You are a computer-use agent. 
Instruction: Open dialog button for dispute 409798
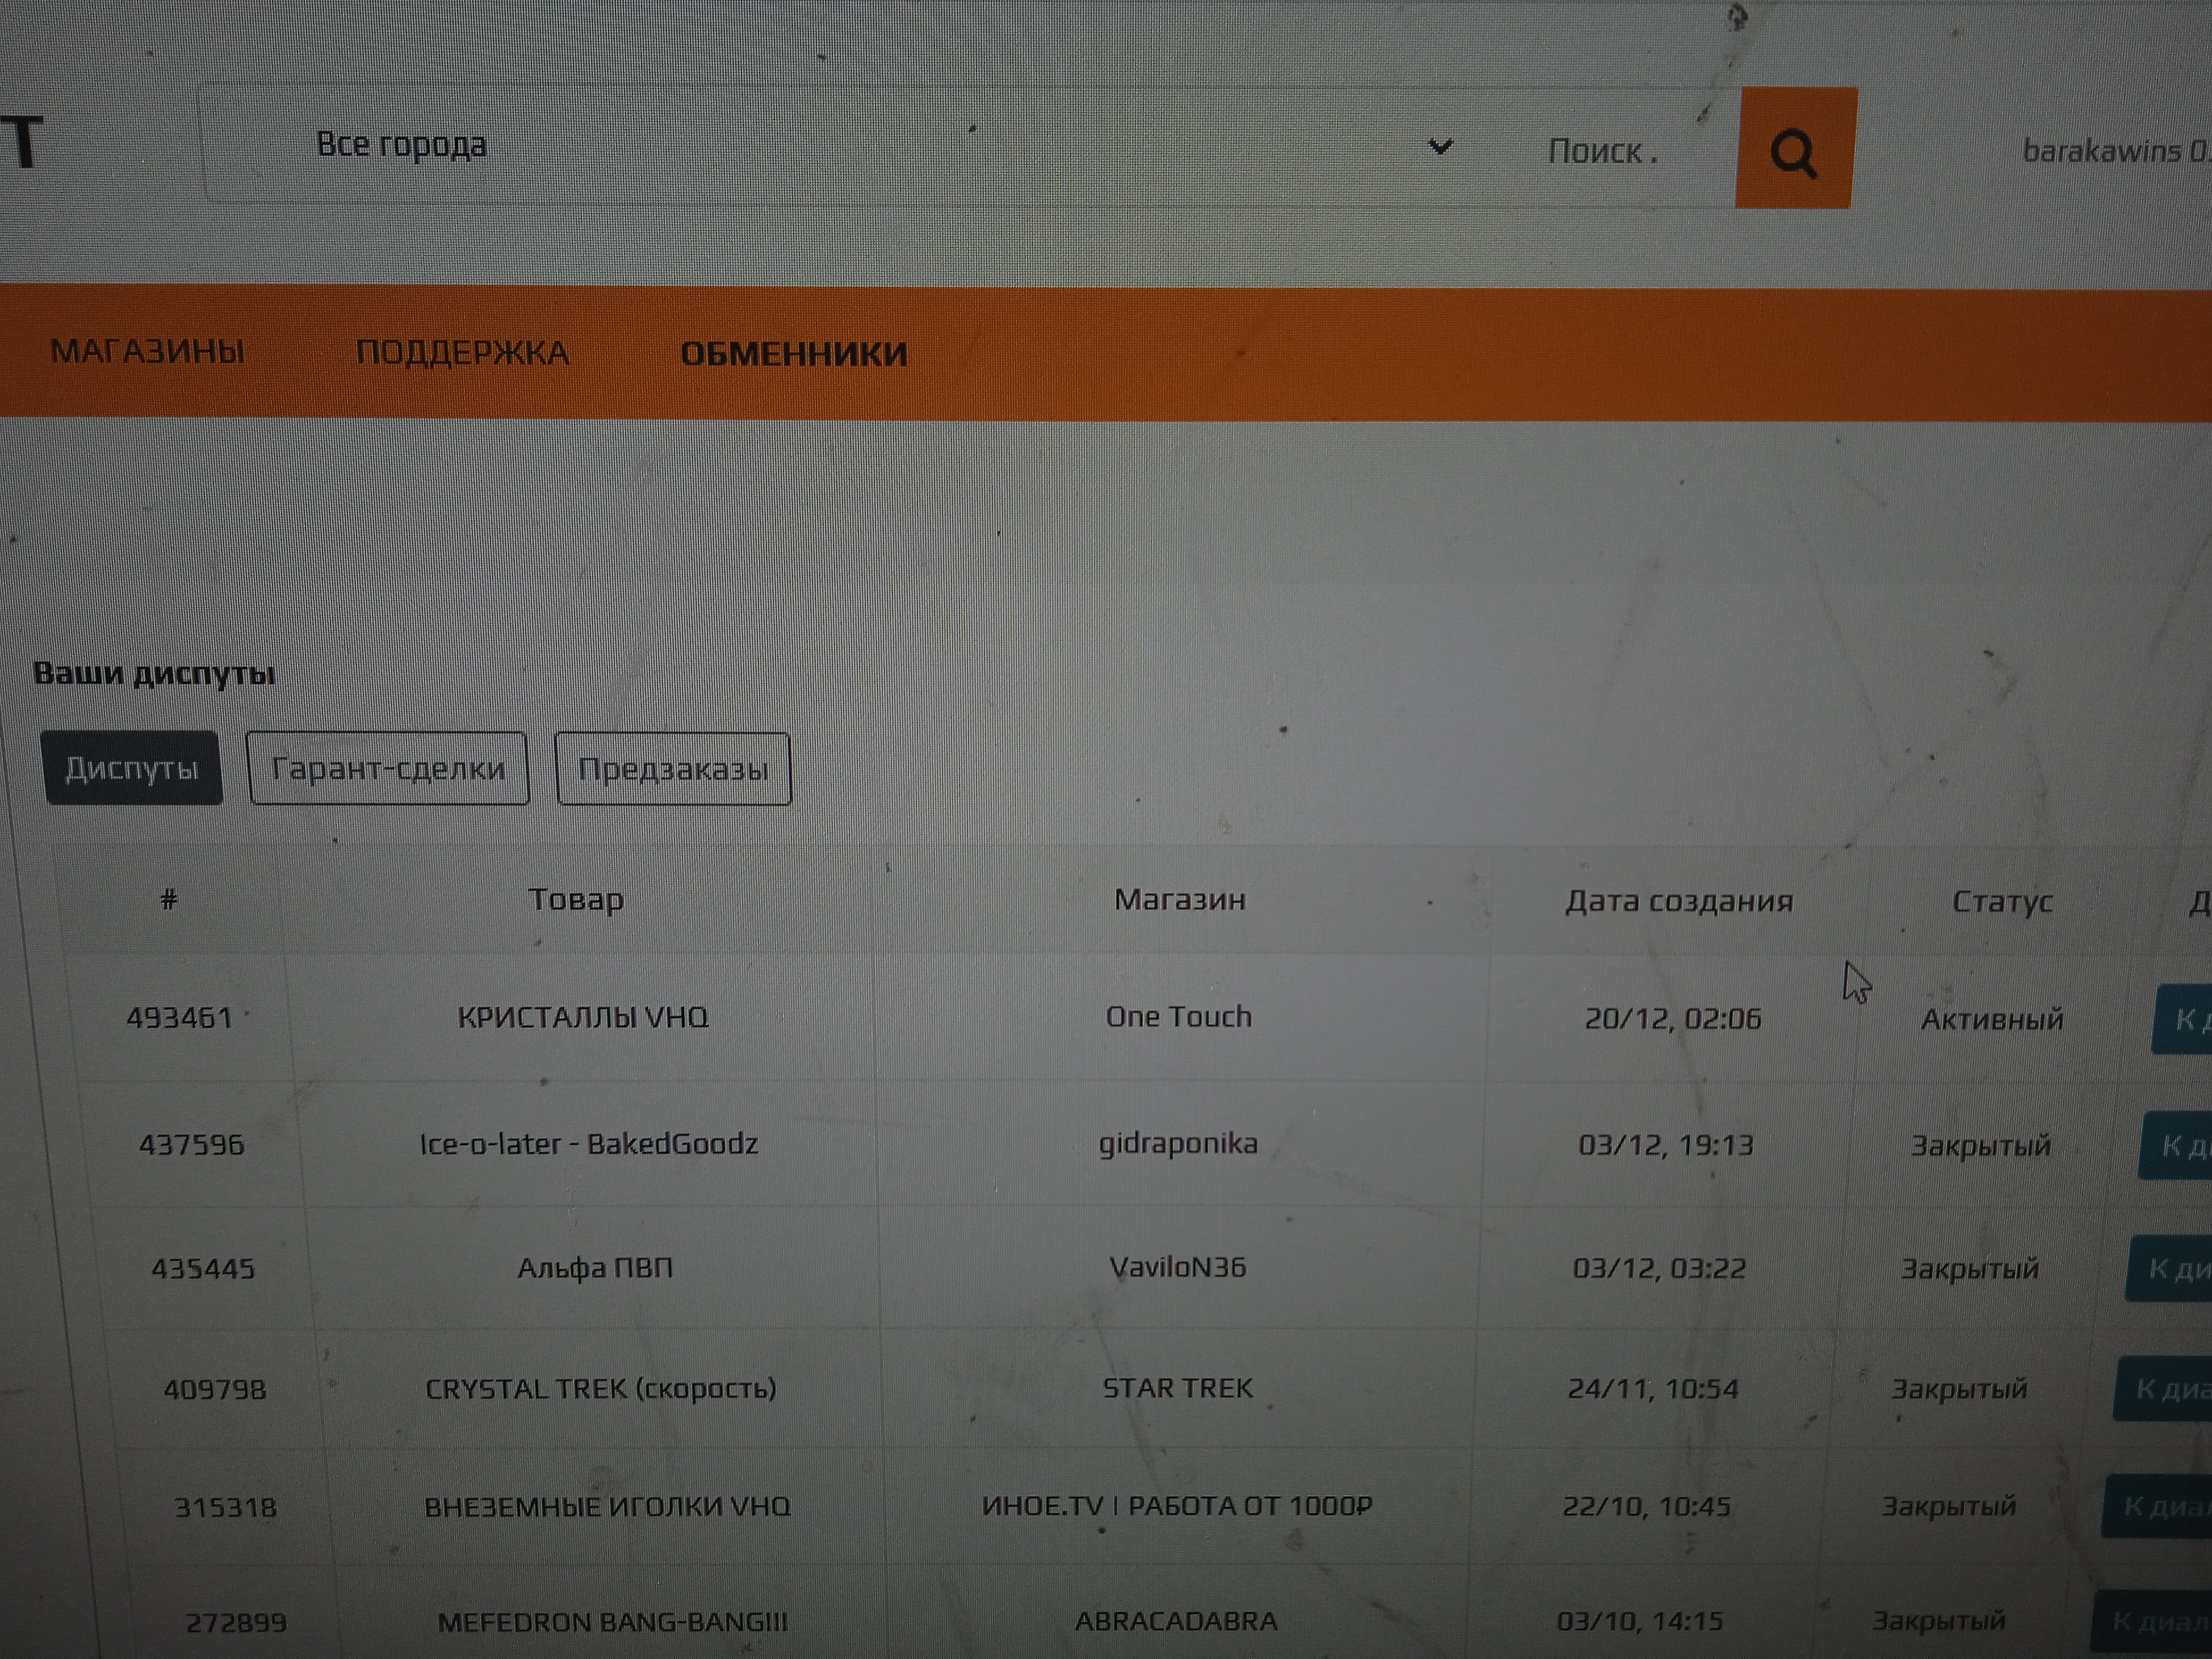(x=2163, y=1388)
